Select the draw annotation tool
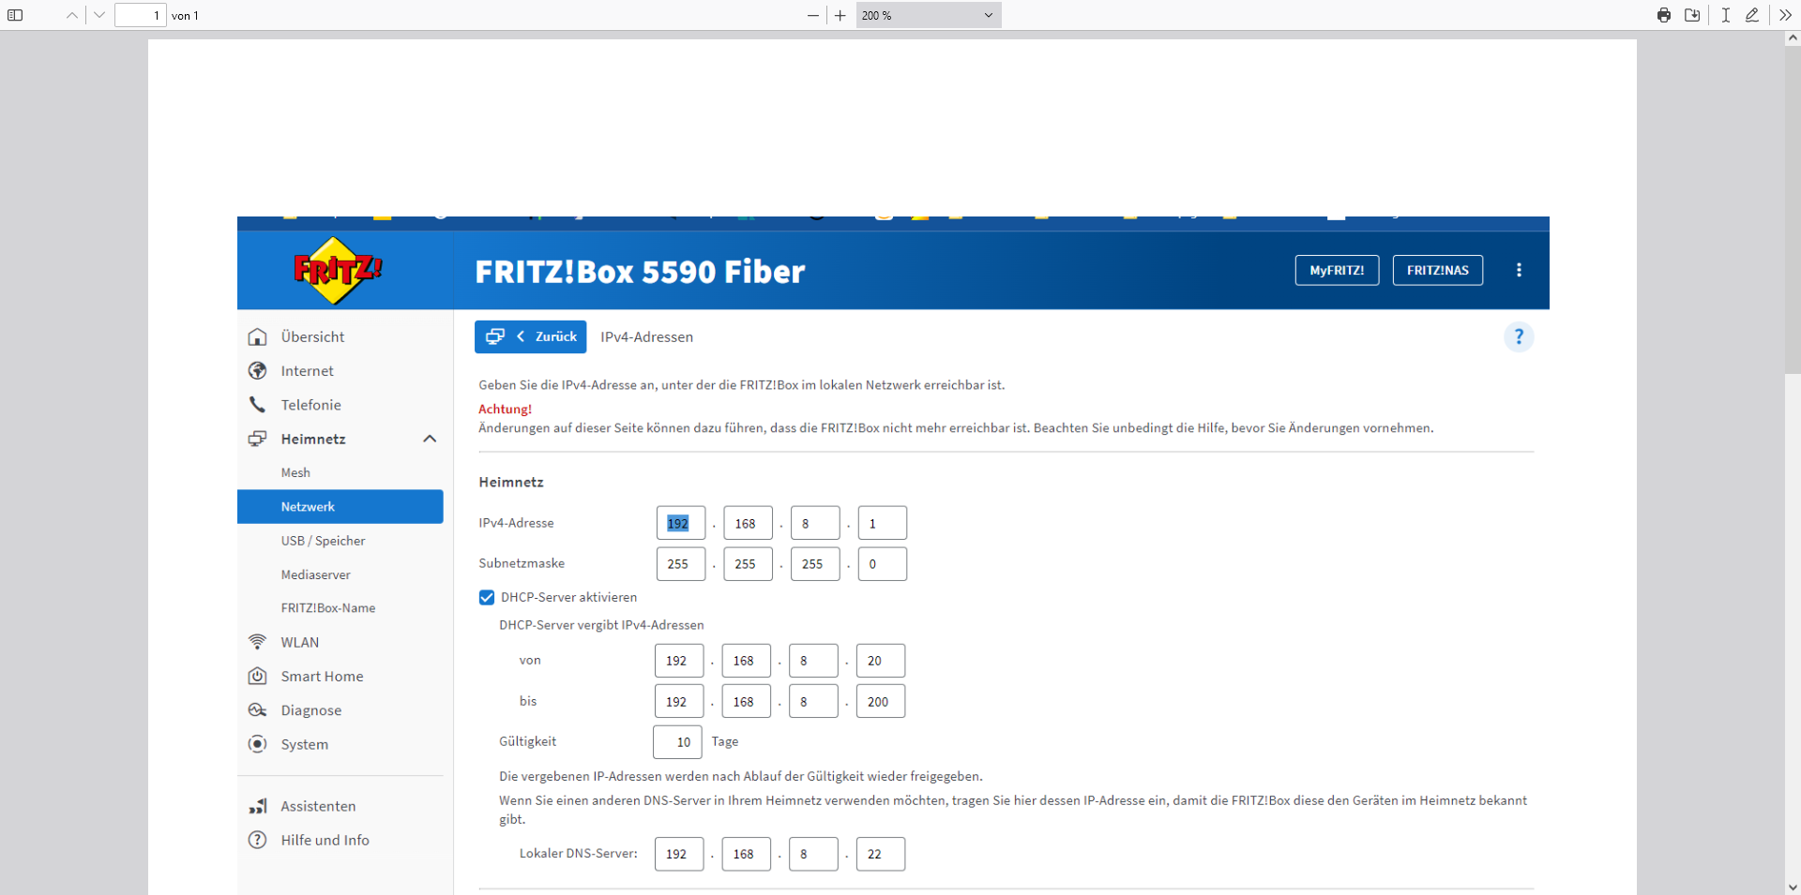The width and height of the screenshot is (1801, 895). pos(1752,15)
